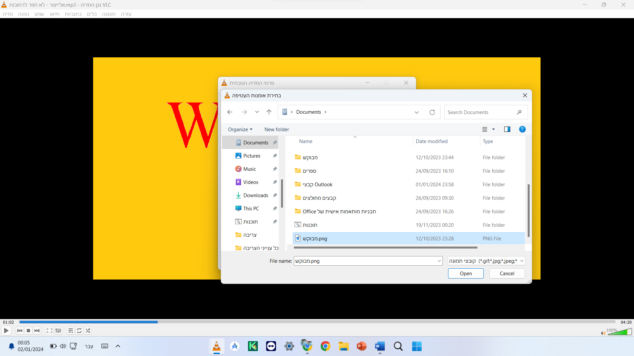Select the קבצים מחולצים folder
634x356 pixels.
(x=409, y=198)
